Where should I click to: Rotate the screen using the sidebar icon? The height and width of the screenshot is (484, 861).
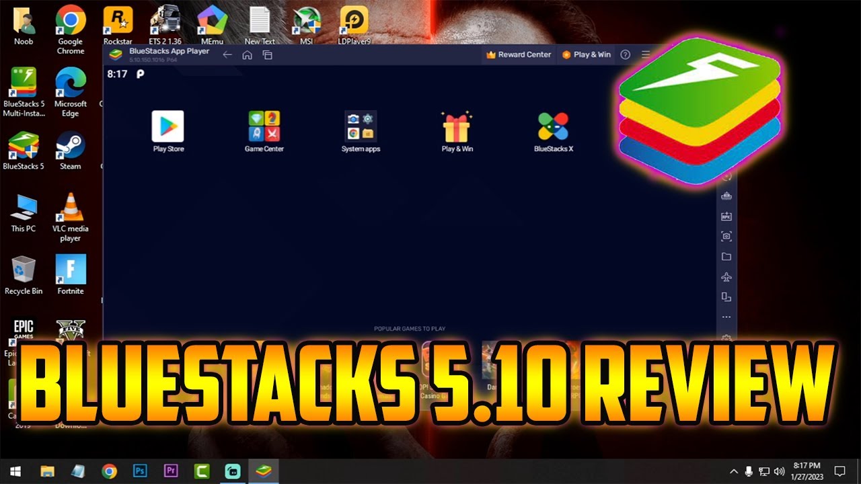click(x=726, y=297)
